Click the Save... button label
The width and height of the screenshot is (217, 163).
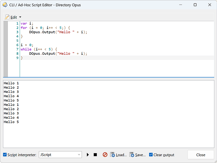coord(140,155)
